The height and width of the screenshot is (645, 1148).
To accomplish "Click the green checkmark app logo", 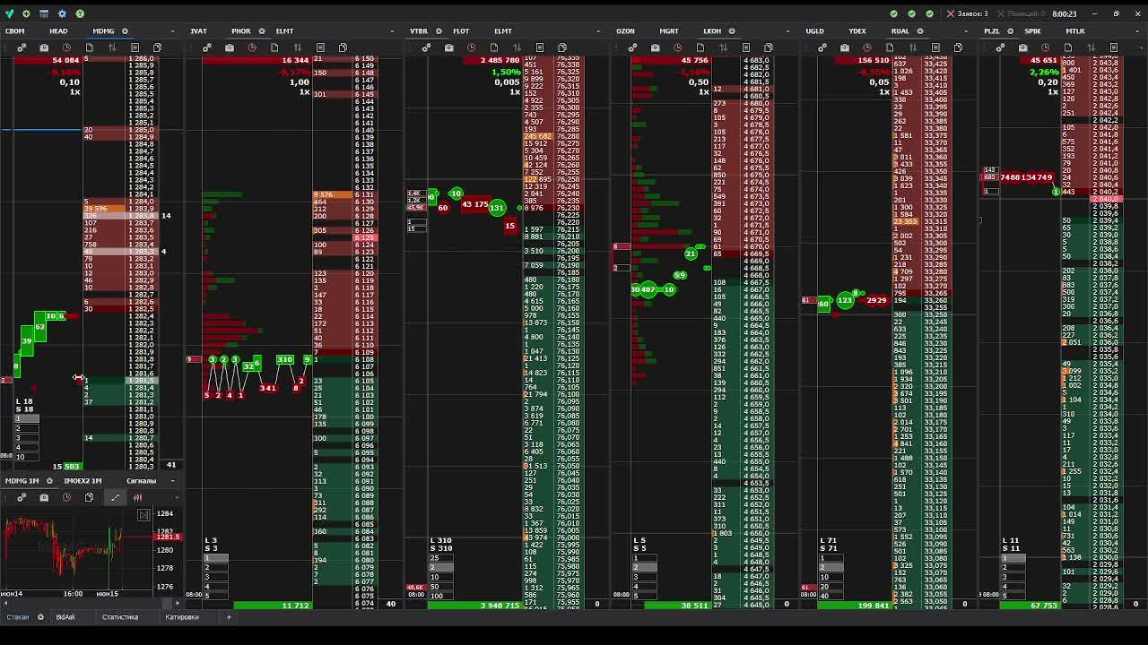I will [8, 13].
